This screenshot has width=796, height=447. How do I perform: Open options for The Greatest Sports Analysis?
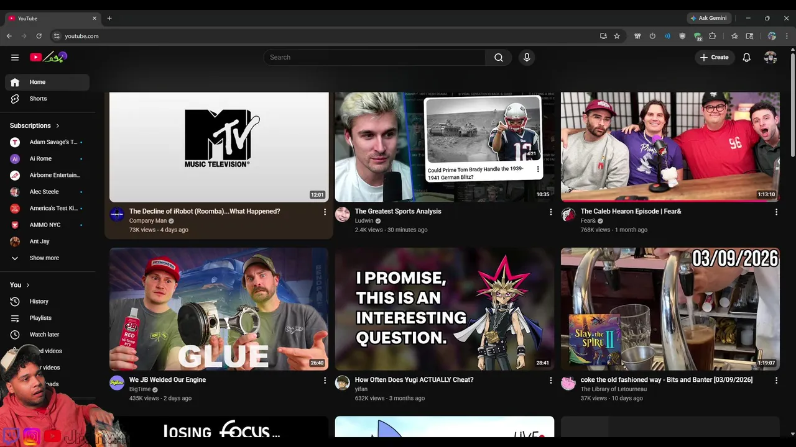tap(550, 212)
